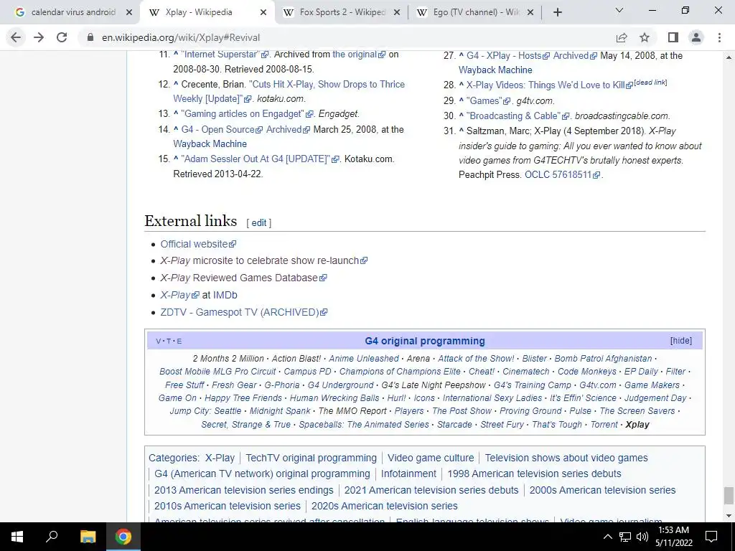Open a new browser tab
Image resolution: width=735 pixels, height=551 pixels.
(557, 12)
